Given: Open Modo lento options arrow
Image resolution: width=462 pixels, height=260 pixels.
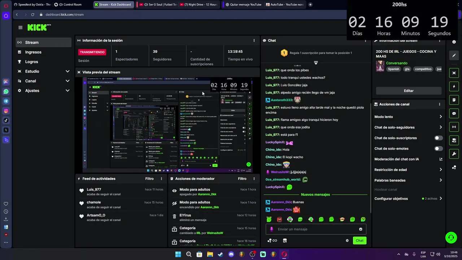Looking at the screenshot, I should tap(441, 117).
